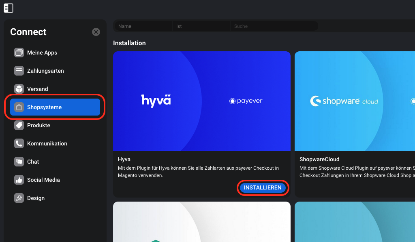Click the Versand box icon

tap(19, 89)
